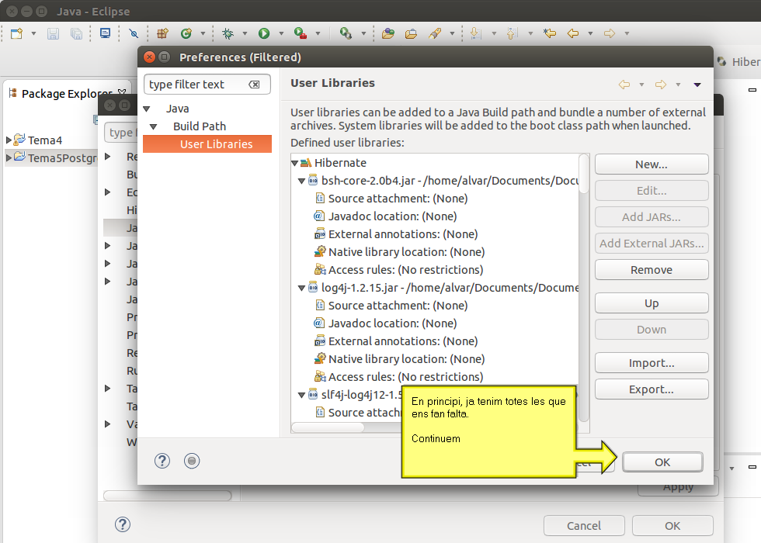Click the Run with toolbox icon
The width and height of the screenshot is (761, 543).
pos(301,33)
